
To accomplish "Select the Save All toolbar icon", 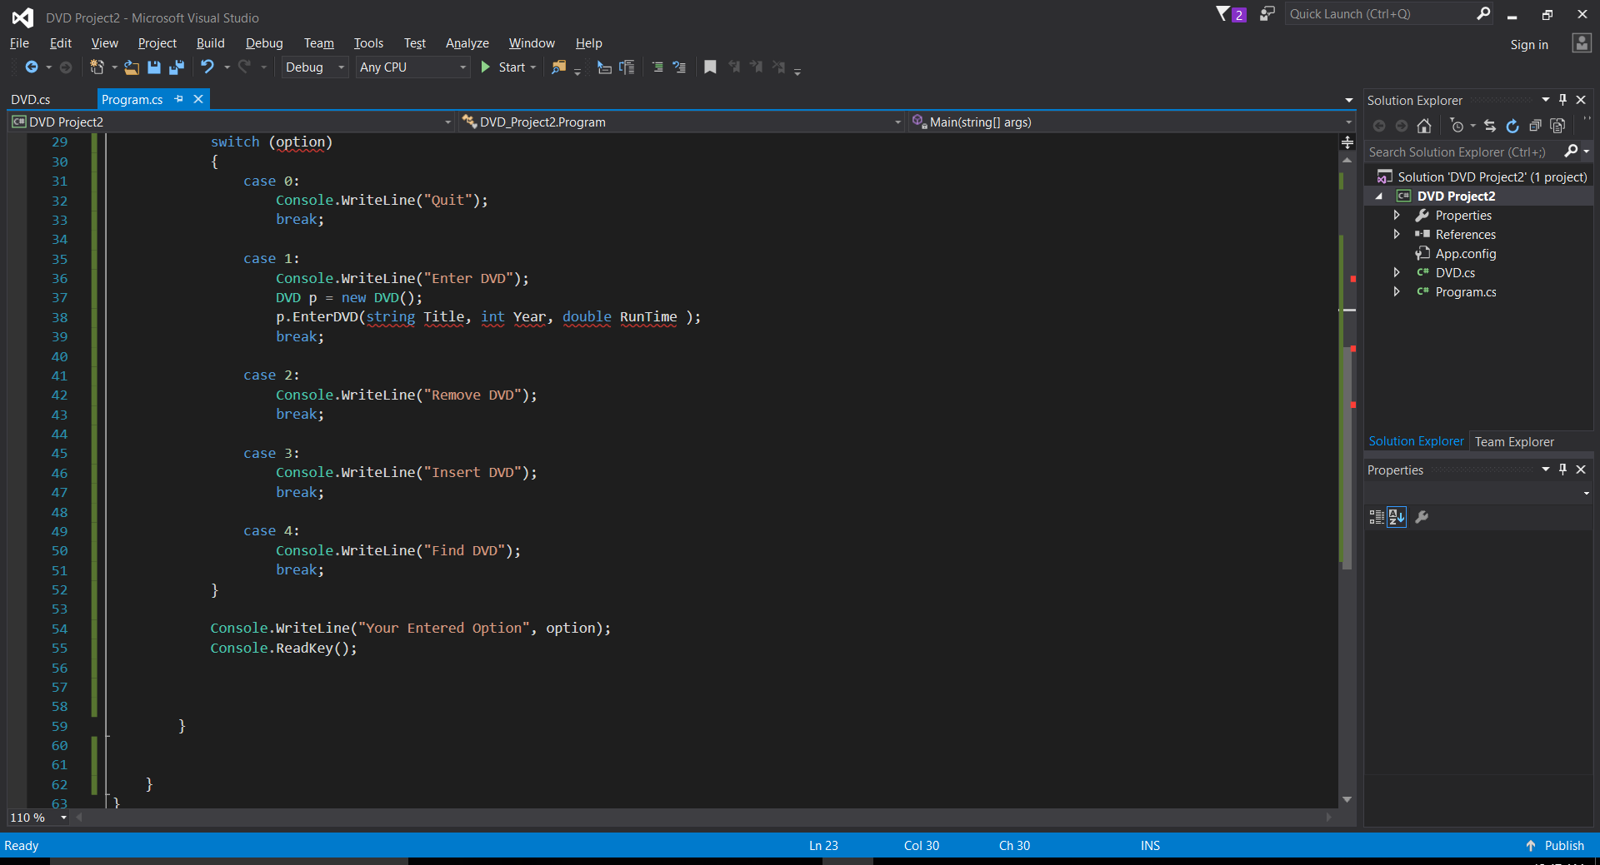I will [176, 67].
